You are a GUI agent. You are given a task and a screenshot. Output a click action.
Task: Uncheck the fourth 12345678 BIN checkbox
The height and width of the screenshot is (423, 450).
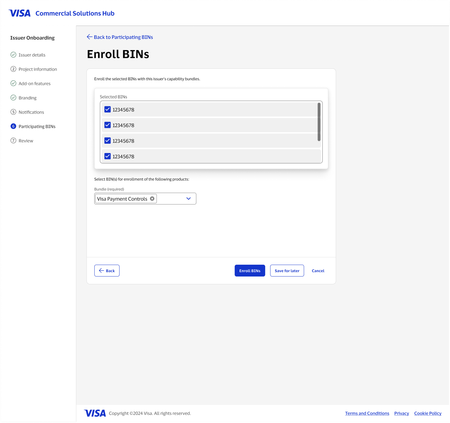click(x=108, y=156)
